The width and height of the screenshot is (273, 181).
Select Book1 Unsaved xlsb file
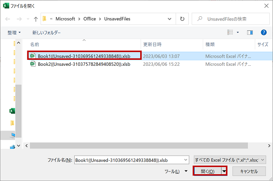pyautogui.click(x=84, y=56)
